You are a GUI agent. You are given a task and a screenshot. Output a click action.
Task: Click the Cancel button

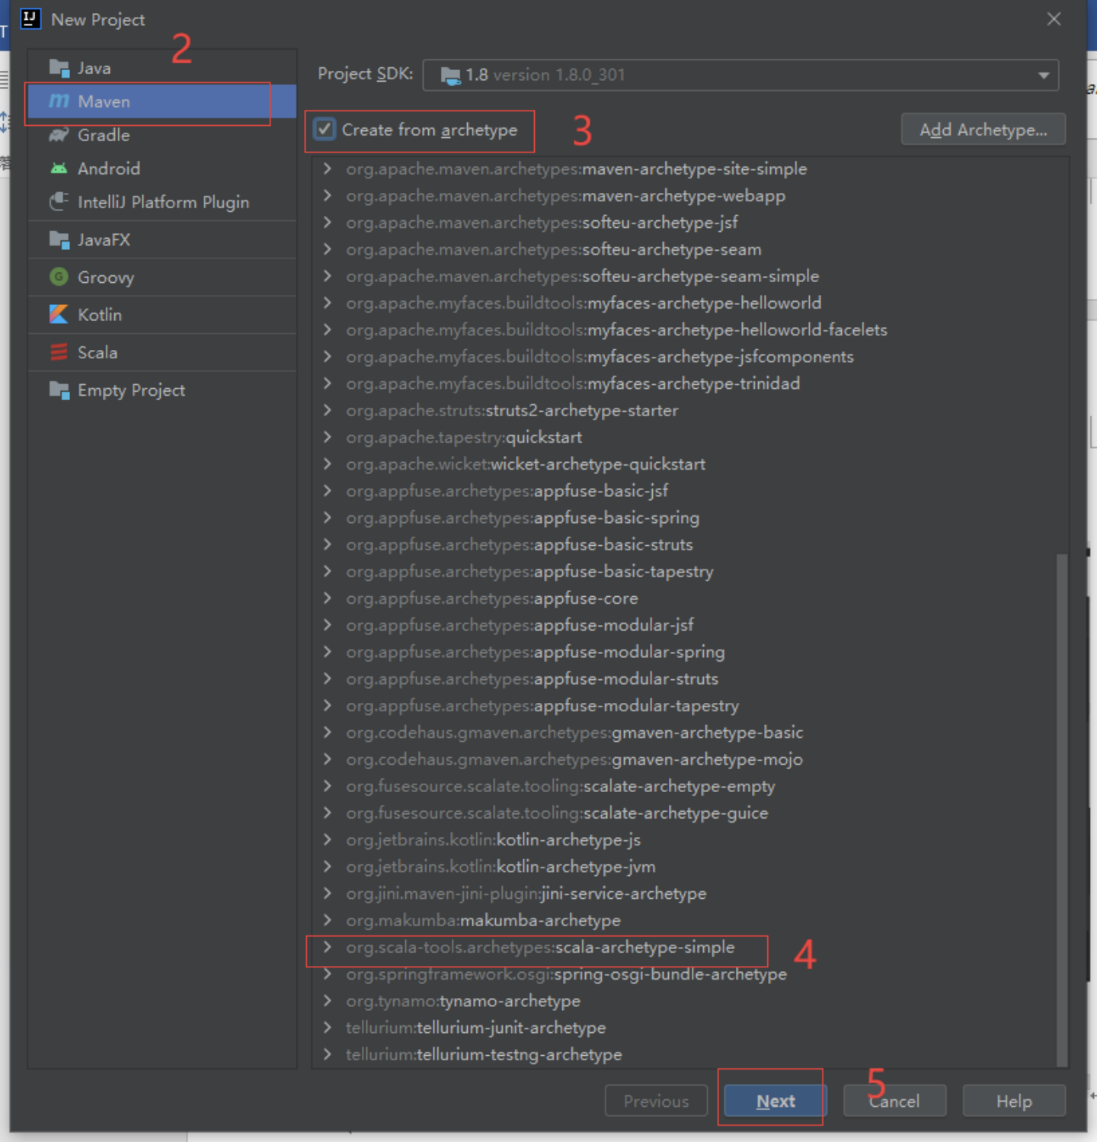pos(894,1101)
